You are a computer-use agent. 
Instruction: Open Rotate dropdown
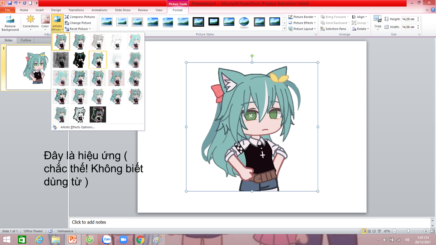[x=360, y=29]
